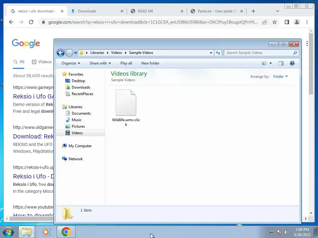The height and width of the screenshot is (238, 318).
Task: Select Favorites in navigation pane
Action: [x=76, y=74]
